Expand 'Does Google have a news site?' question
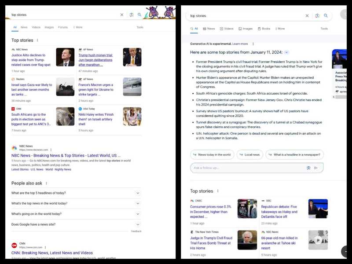This screenshot has width=352, height=264. [x=138, y=224]
